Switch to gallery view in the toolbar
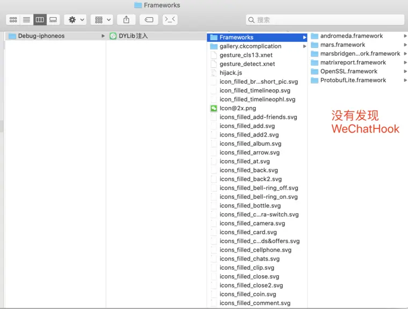Image resolution: width=408 pixels, height=309 pixels. [53, 20]
